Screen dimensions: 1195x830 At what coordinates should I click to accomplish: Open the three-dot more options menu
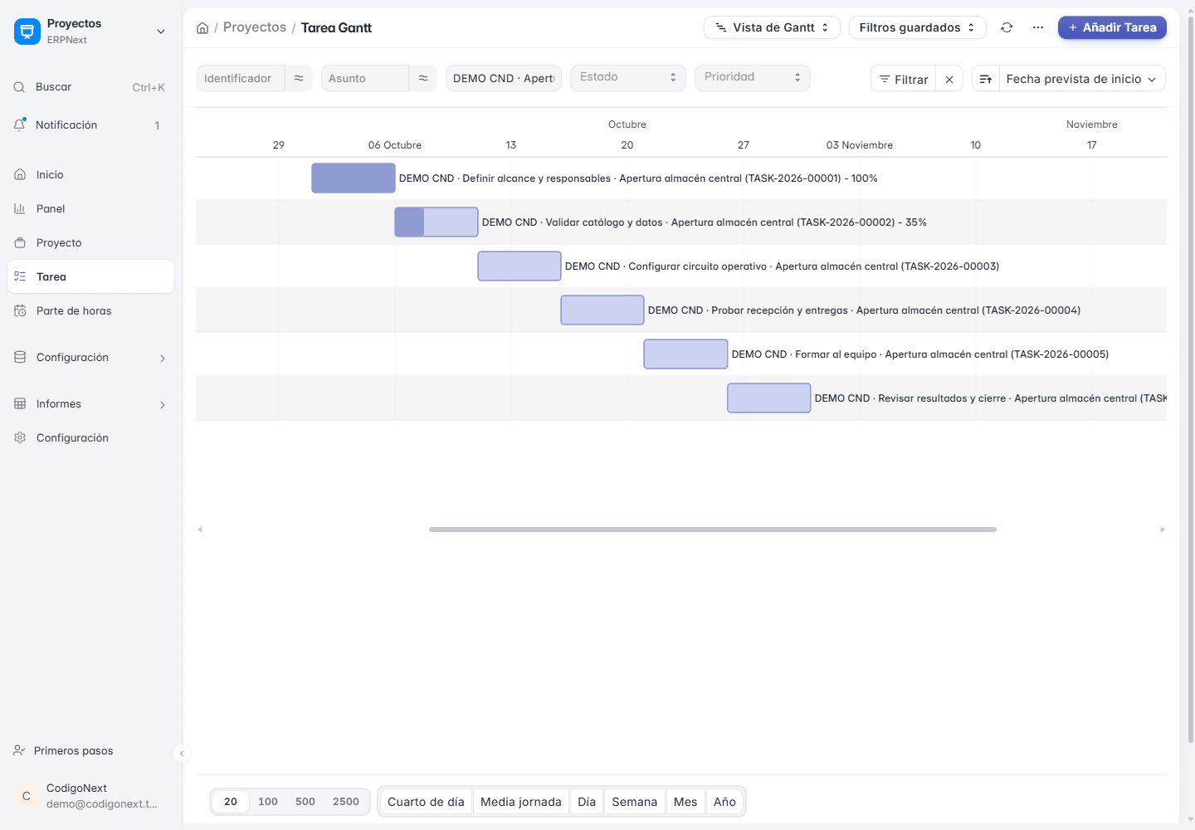click(x=1038, y=27)
